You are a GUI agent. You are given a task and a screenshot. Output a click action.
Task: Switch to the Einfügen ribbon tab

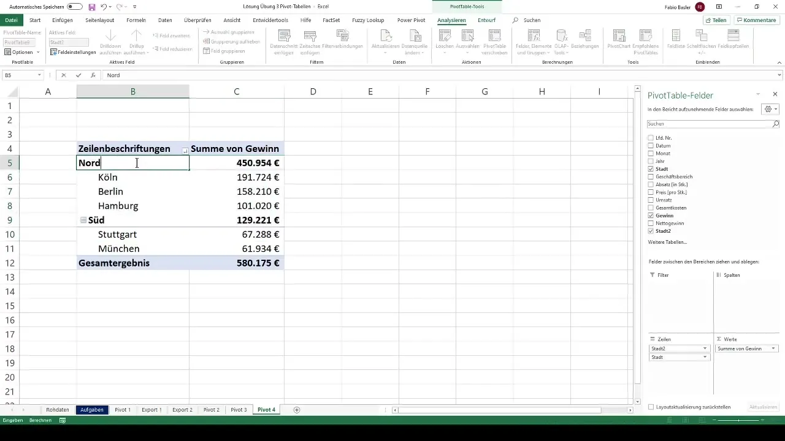[63, 20]
